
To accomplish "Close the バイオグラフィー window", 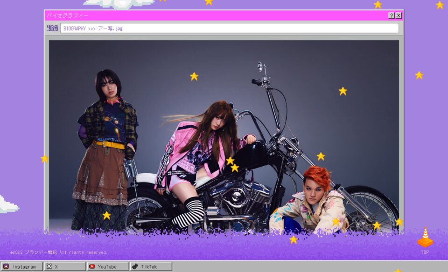I will (399, 15).
